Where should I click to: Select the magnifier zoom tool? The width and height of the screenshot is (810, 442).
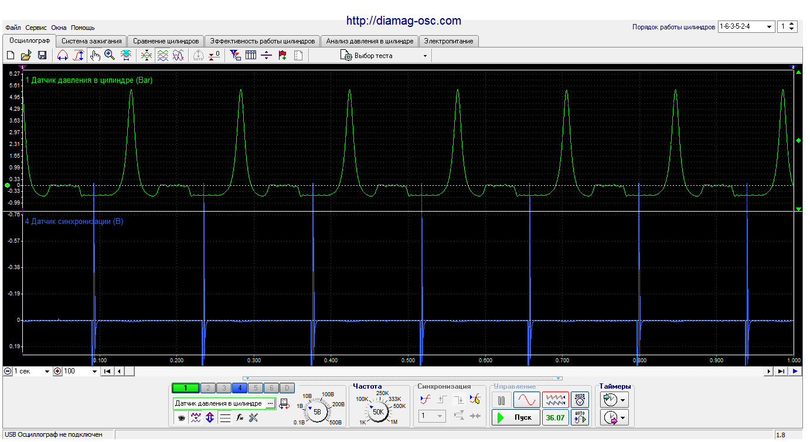(110, 55)
